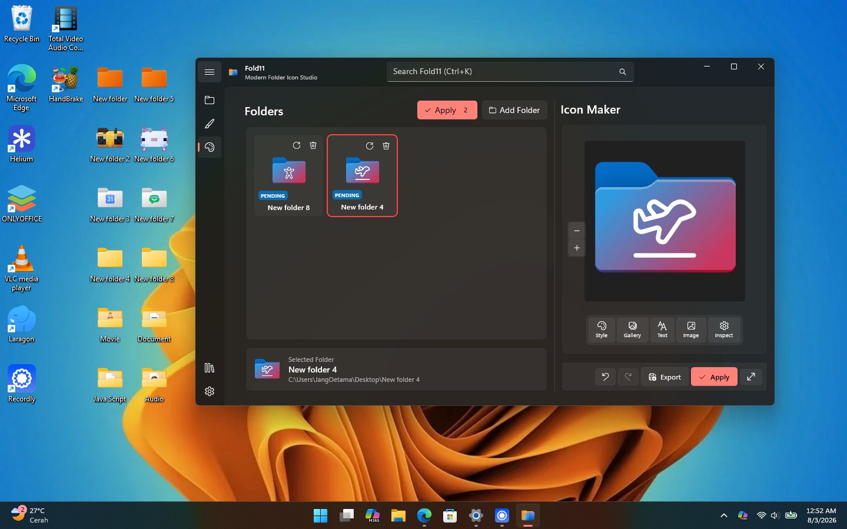Screen dimensions: 847x529
Task: Undo the last icon change
Action: [605, 377]
